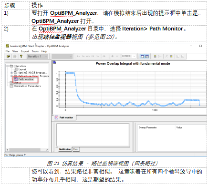Select the In (intensity) toolbar button

(x=97, y=56)
